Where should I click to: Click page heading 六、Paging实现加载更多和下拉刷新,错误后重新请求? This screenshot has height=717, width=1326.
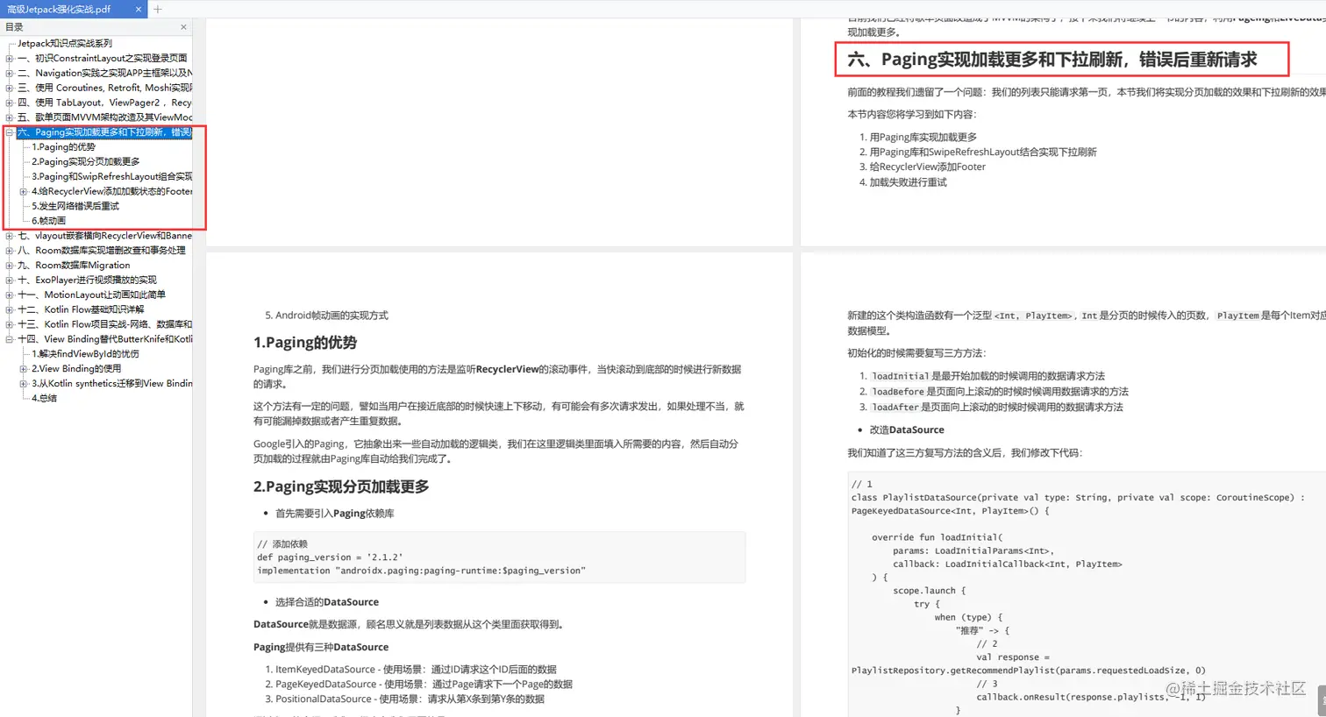1052,60
